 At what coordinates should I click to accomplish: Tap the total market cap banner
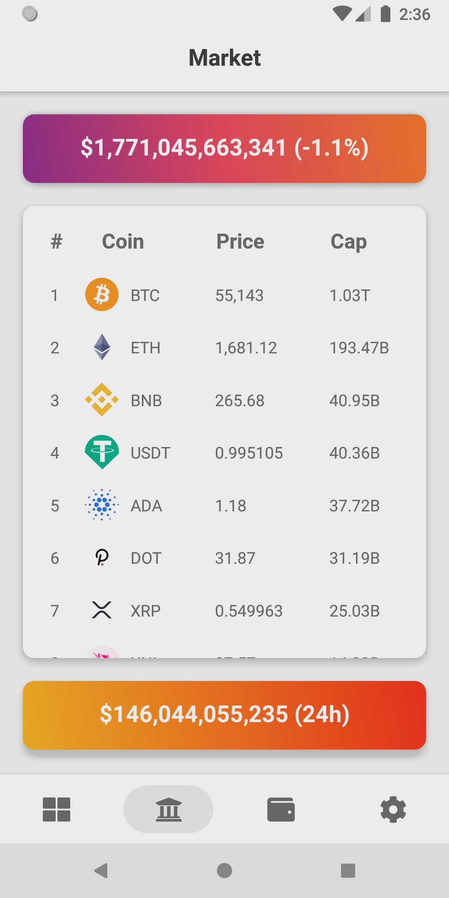(224, 148)
